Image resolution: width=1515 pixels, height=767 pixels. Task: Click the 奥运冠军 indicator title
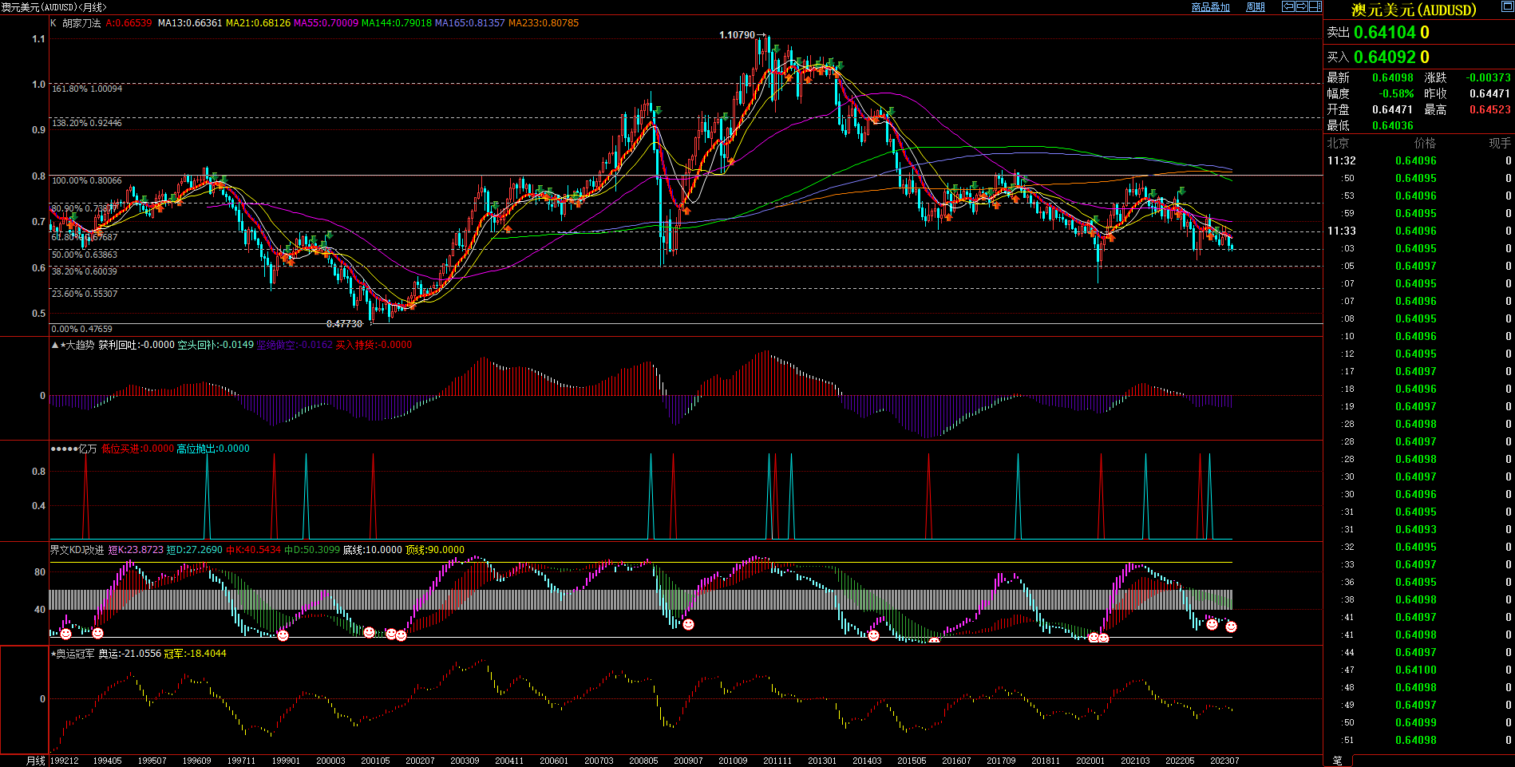click(x=75, y=654)
